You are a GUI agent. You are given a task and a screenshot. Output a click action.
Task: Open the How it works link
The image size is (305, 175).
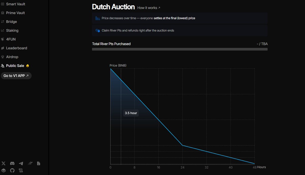click(149, 8)
